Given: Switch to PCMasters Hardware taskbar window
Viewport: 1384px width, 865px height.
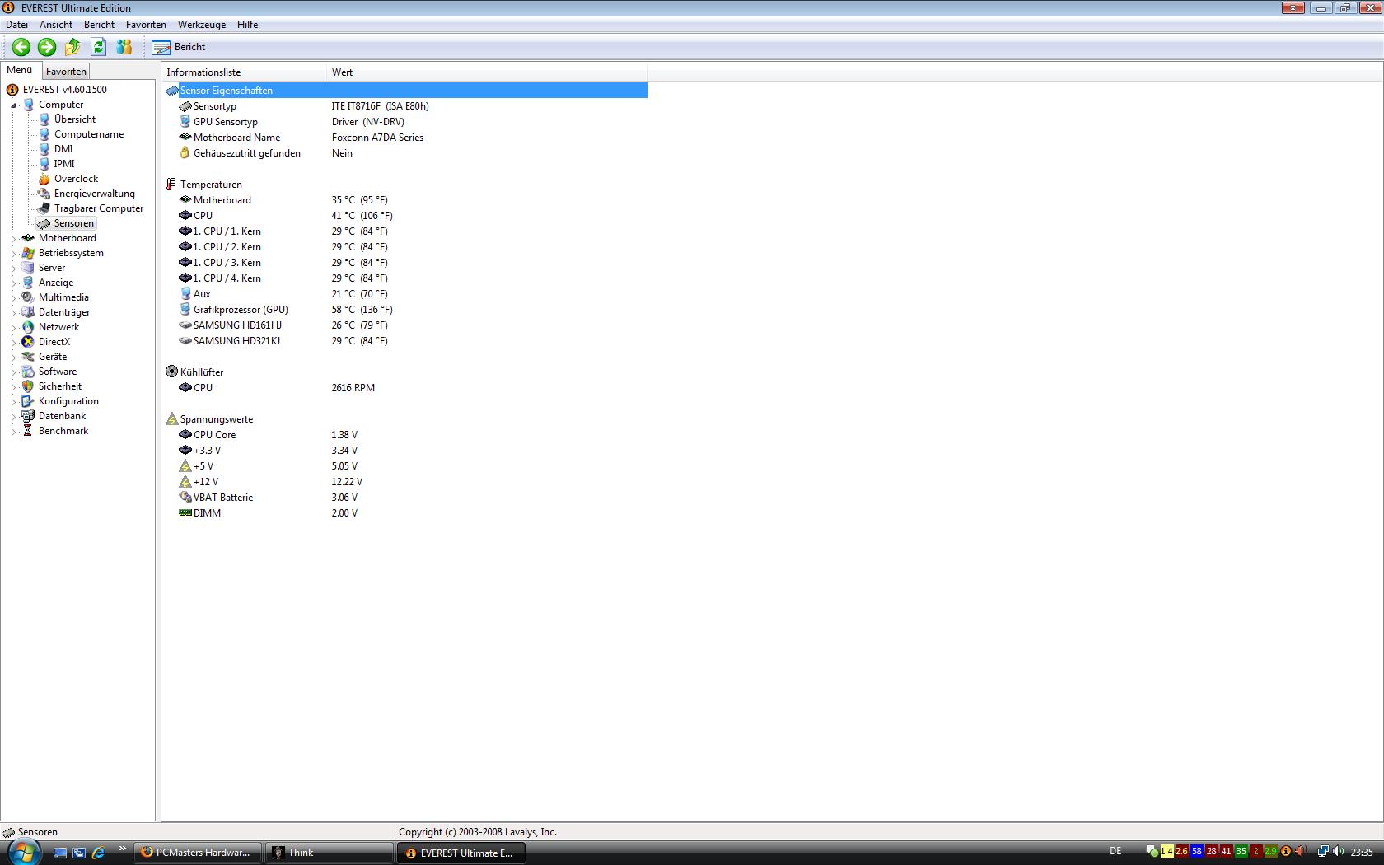Looking at the screenshot, I should 198,853.
